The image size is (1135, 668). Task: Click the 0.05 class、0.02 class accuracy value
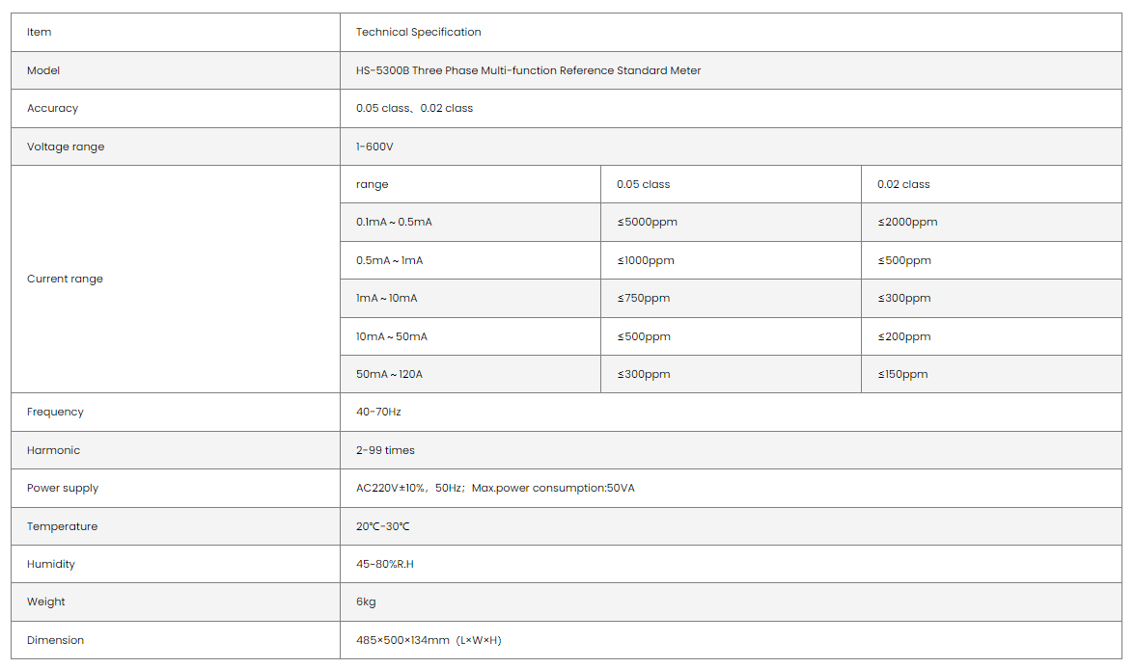tap(414, 108)
